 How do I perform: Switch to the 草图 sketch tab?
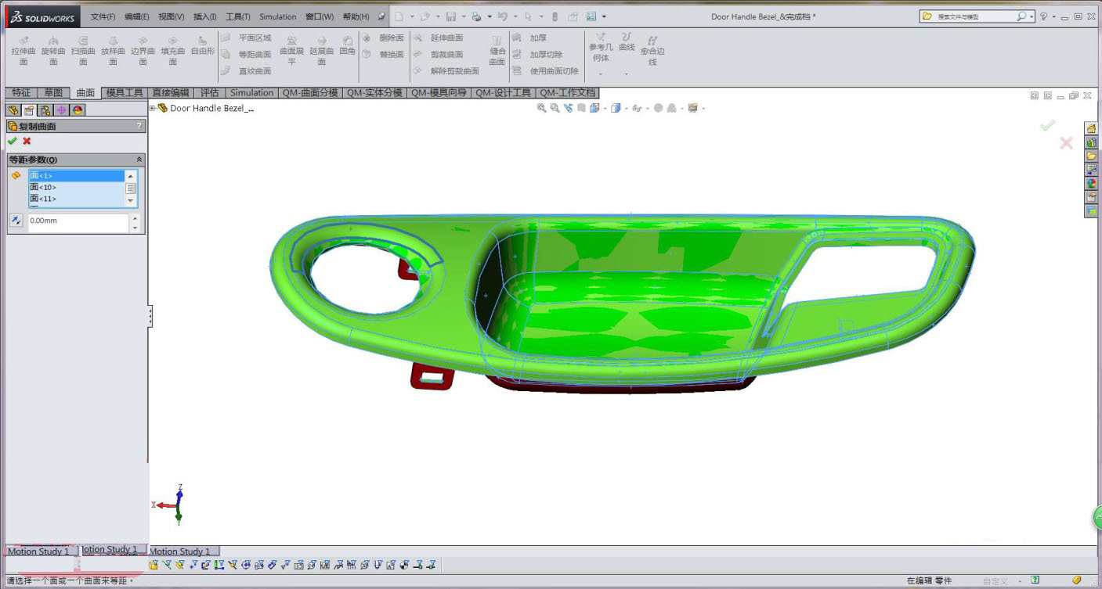(53, 92)
